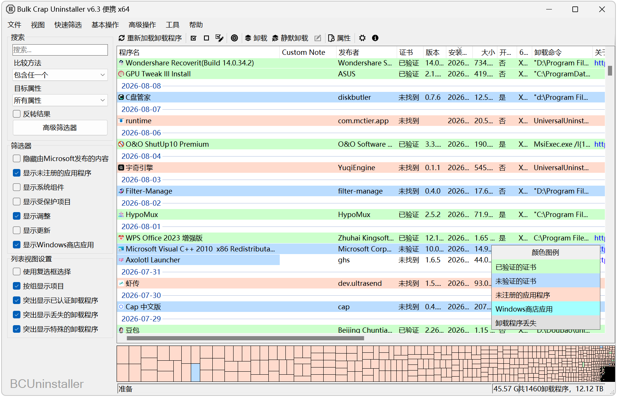Open the 文件 menu
Image resolution: width=617 pixels, height=397 pixels.
[x=14, y=25]
